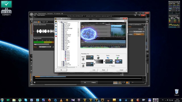Click the Pinnacle timeline progress bar
The width and height of the screenshot is (182, 102).
(88, 78)
